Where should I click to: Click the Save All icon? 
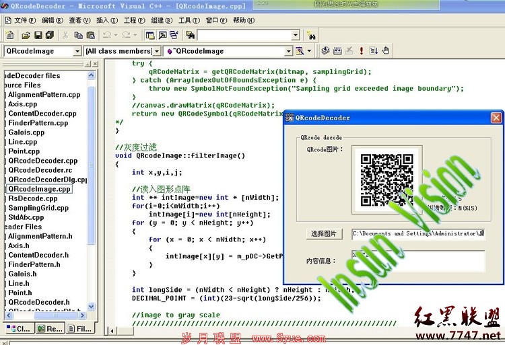click(x=50, y=35)
